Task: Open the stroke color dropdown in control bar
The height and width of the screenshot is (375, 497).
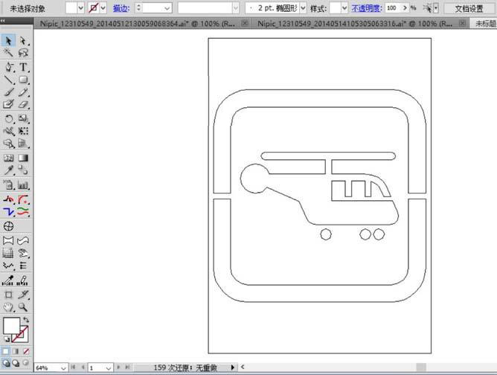Action: pyautogui.click(x=103, y=8)
